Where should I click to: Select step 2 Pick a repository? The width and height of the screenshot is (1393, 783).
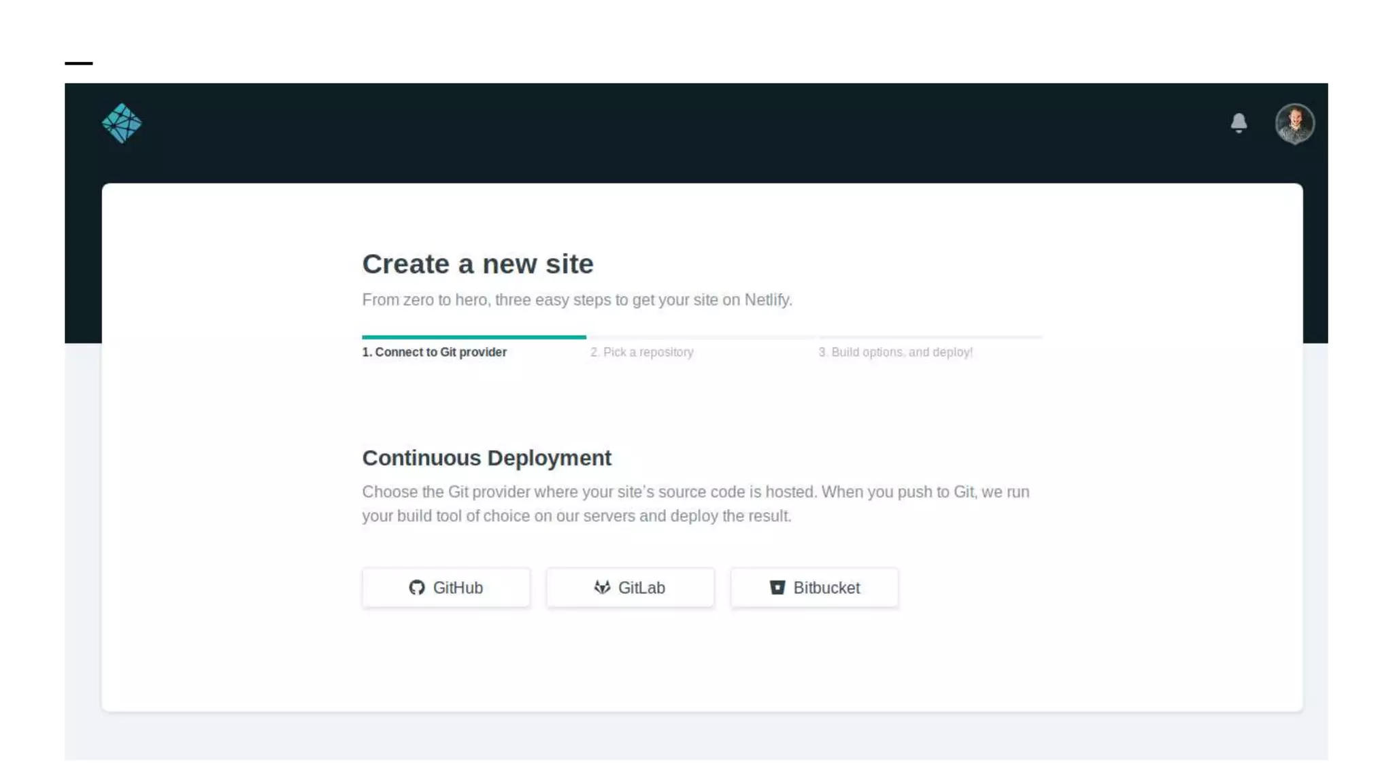pyautogui.click(x=642, y=352)
